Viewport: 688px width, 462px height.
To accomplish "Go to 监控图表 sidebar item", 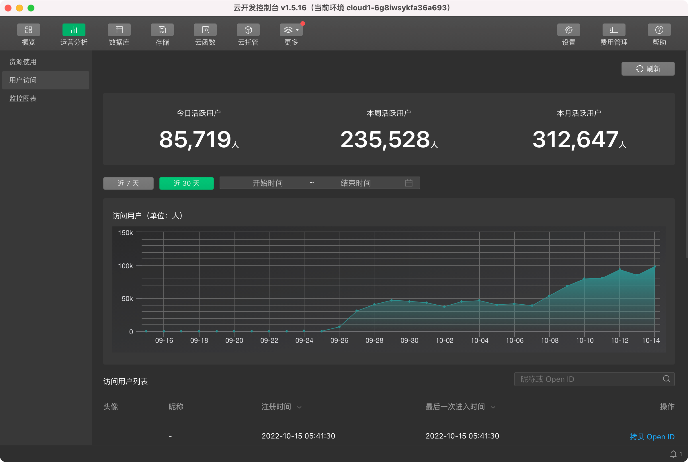I will (23, 98).
